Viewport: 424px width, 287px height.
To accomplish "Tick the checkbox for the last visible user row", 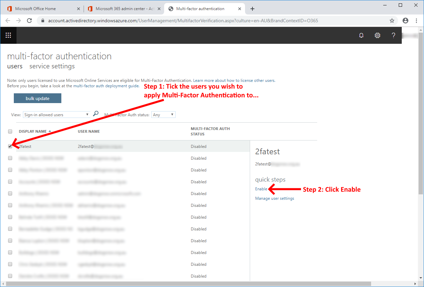I will tap(10, 276).
